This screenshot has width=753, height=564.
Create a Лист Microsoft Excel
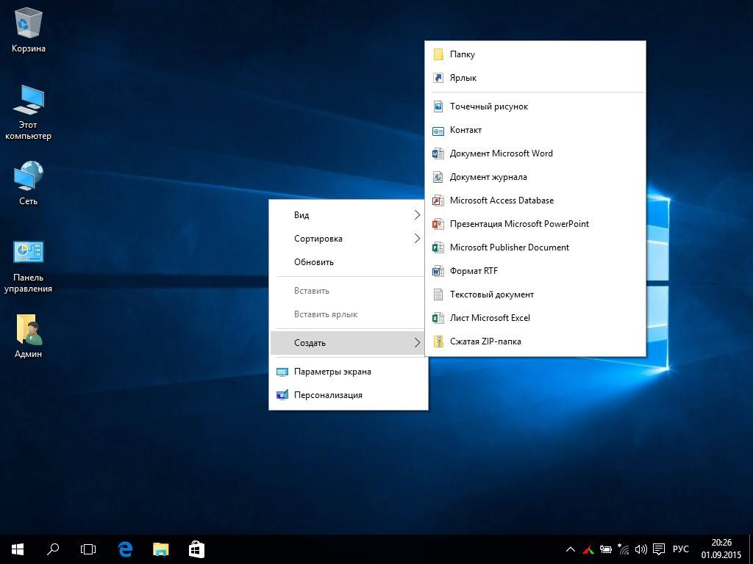535,318
